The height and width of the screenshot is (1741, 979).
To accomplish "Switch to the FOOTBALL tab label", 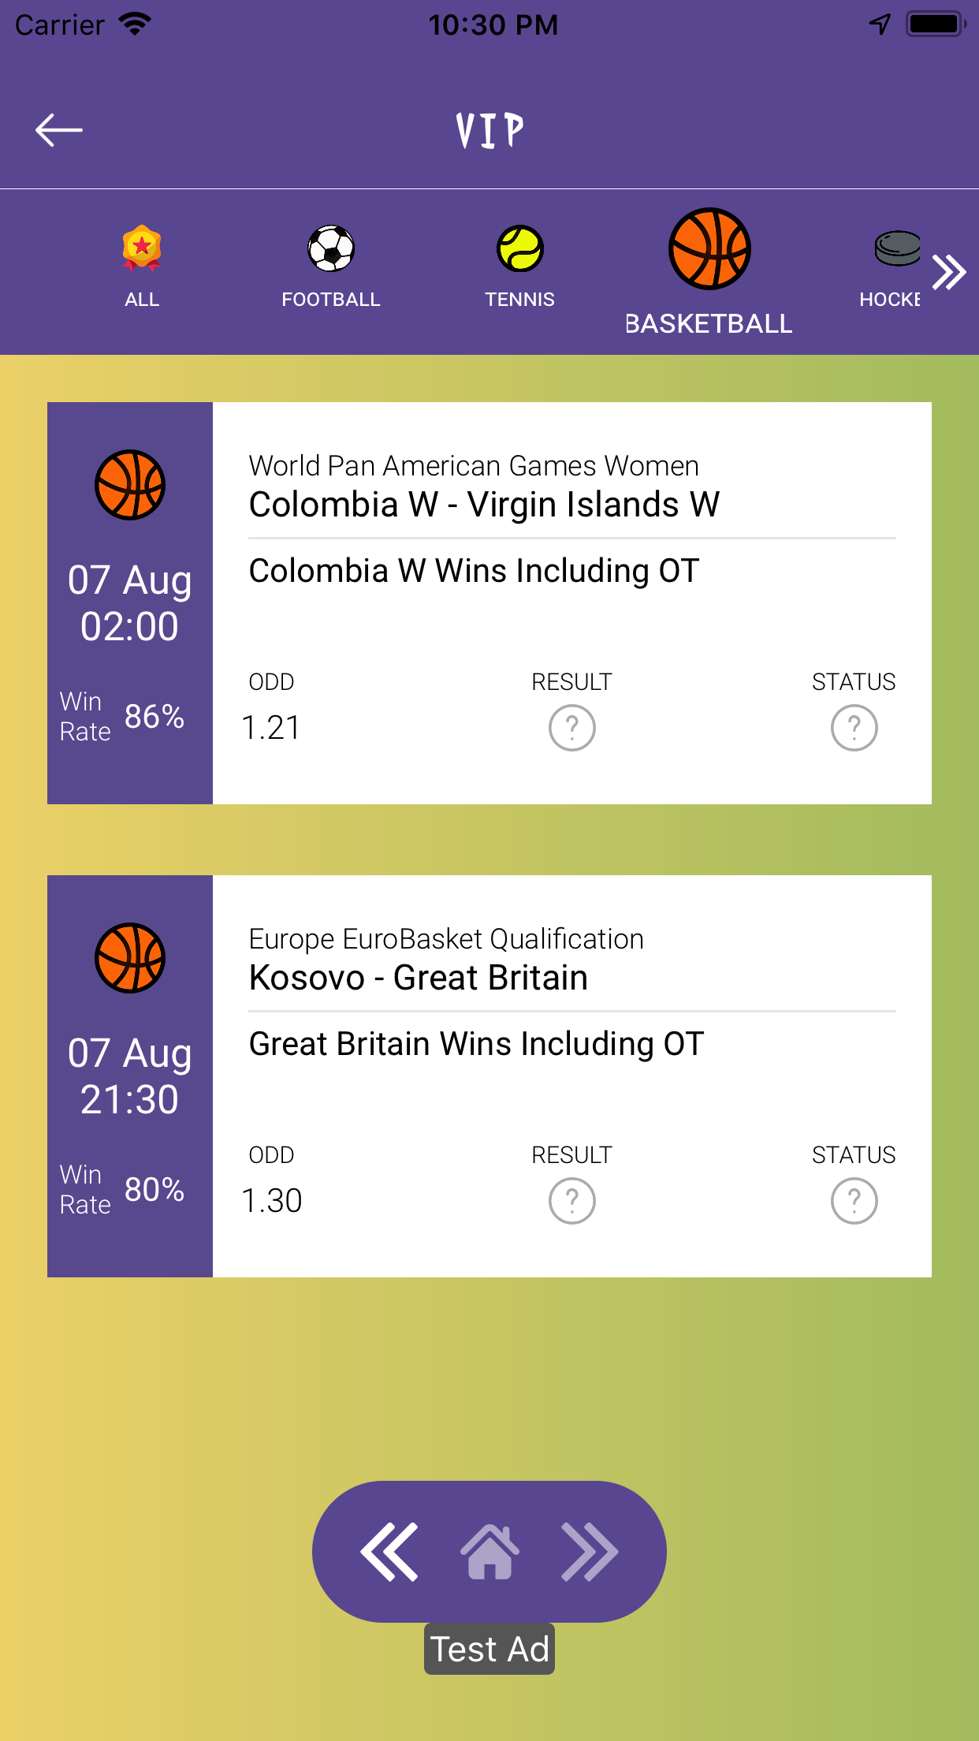I will tap(331, 300).
